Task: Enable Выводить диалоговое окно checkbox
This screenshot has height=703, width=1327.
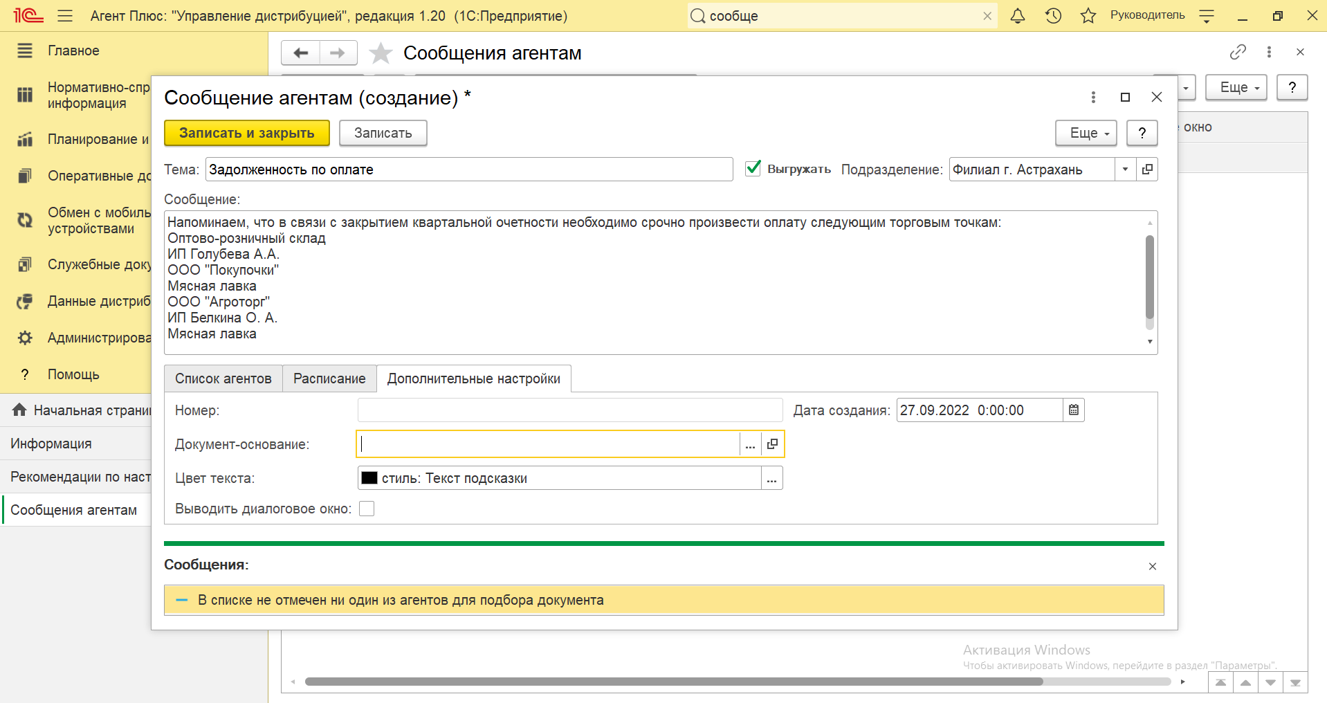Action: click(x=367, y=509)
